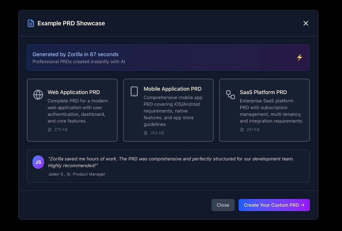The height and width of the screenshot is (231, 342).
Task: Open the Web Application PRD card title
Action: coord(74,92)
